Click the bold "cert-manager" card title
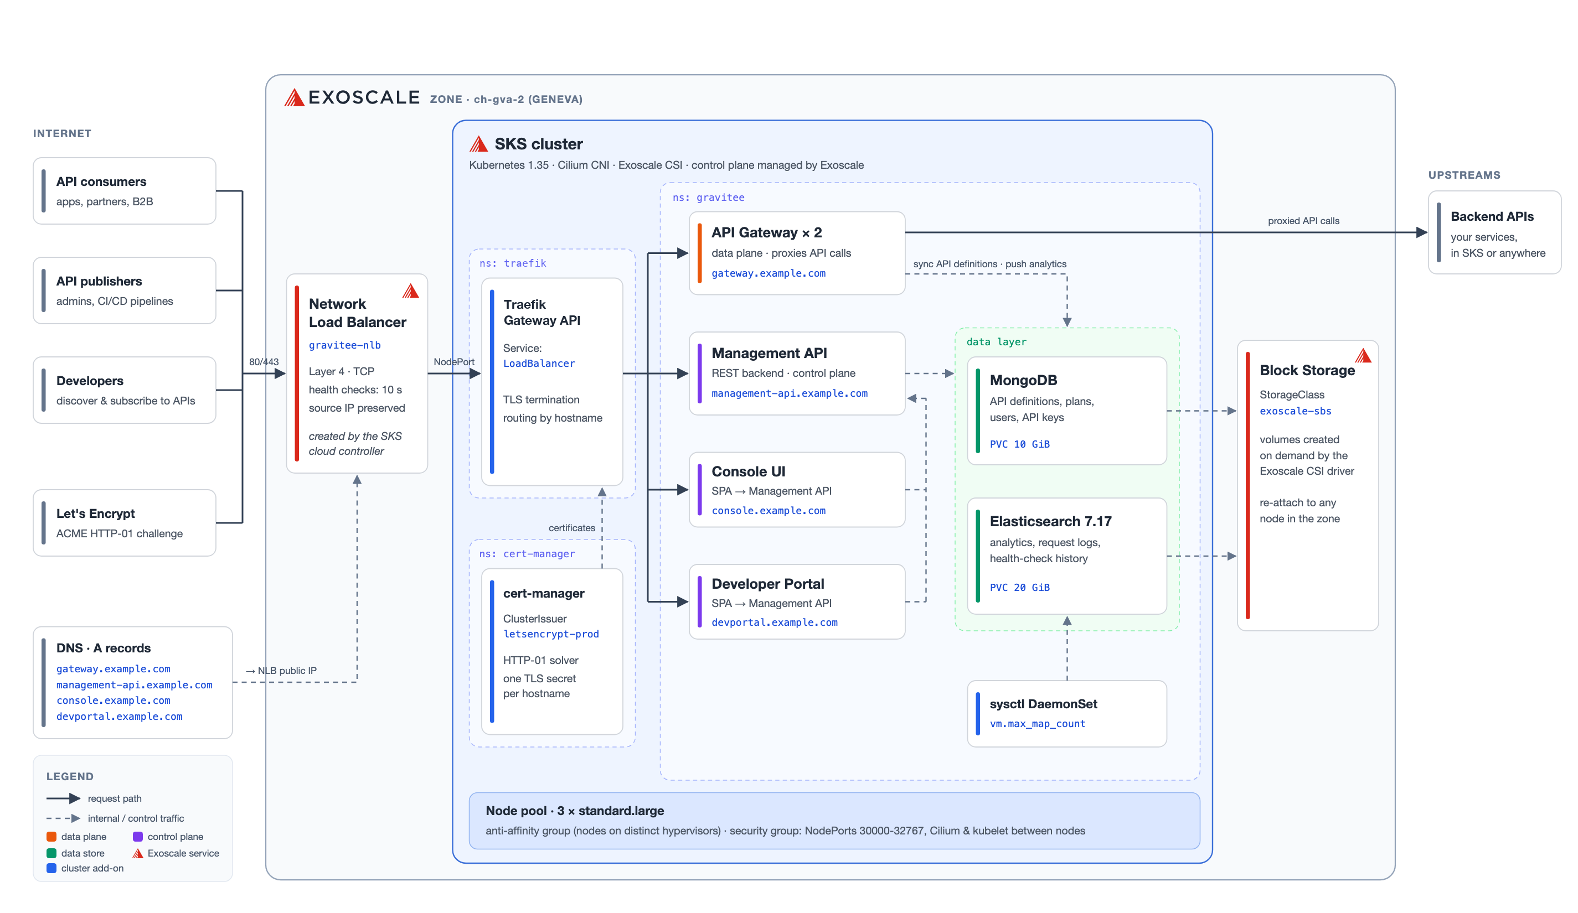The image size is (1578, 913). click(x=544, y=593)
